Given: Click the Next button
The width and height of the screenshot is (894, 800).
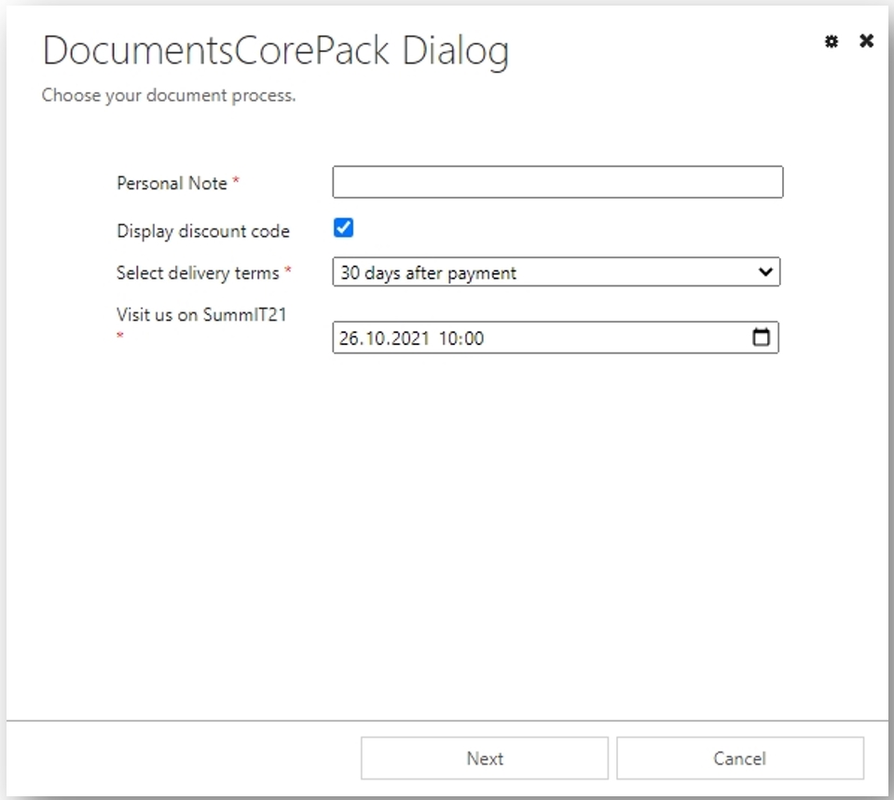Looking at the screenshot, I should 485,758.
